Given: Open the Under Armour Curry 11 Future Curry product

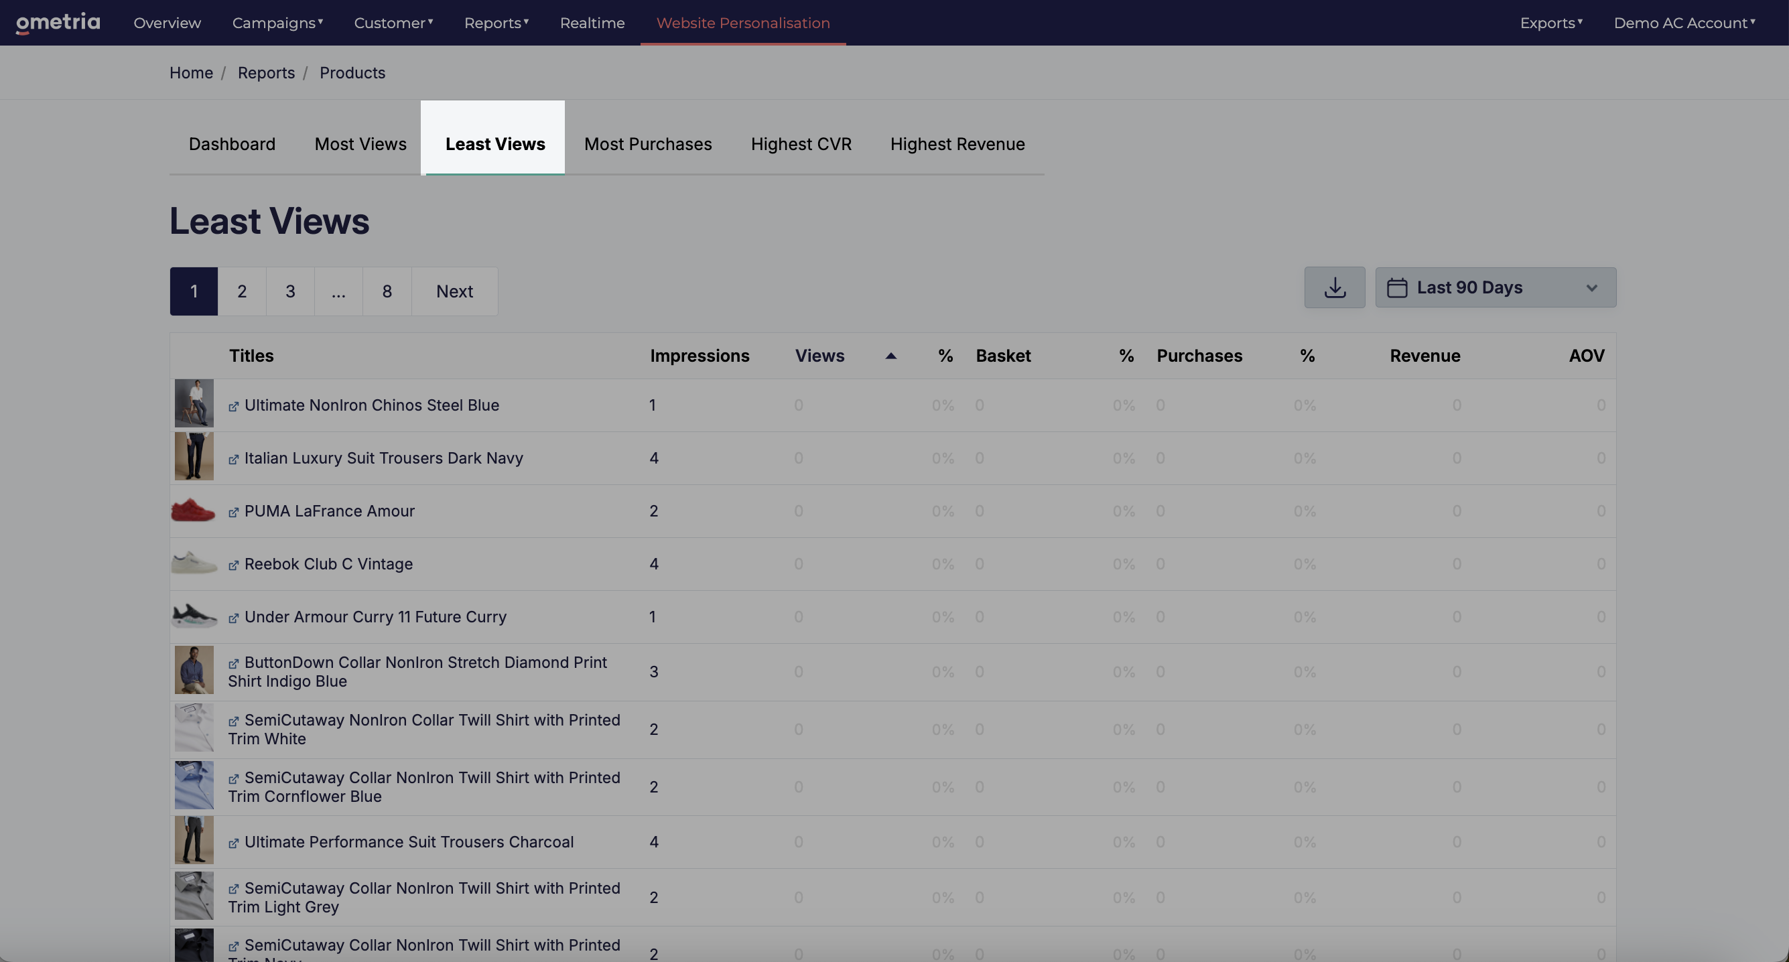Looking at the screenshot, I should click(375, 616).
